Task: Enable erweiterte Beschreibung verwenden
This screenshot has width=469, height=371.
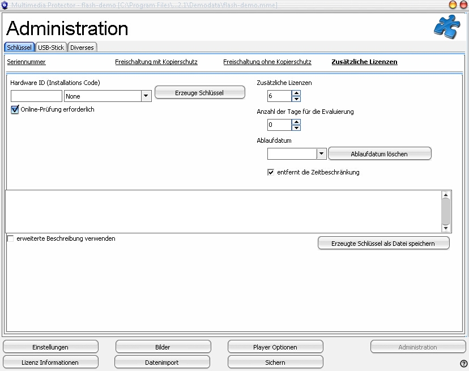Action: tap(10, 239)
